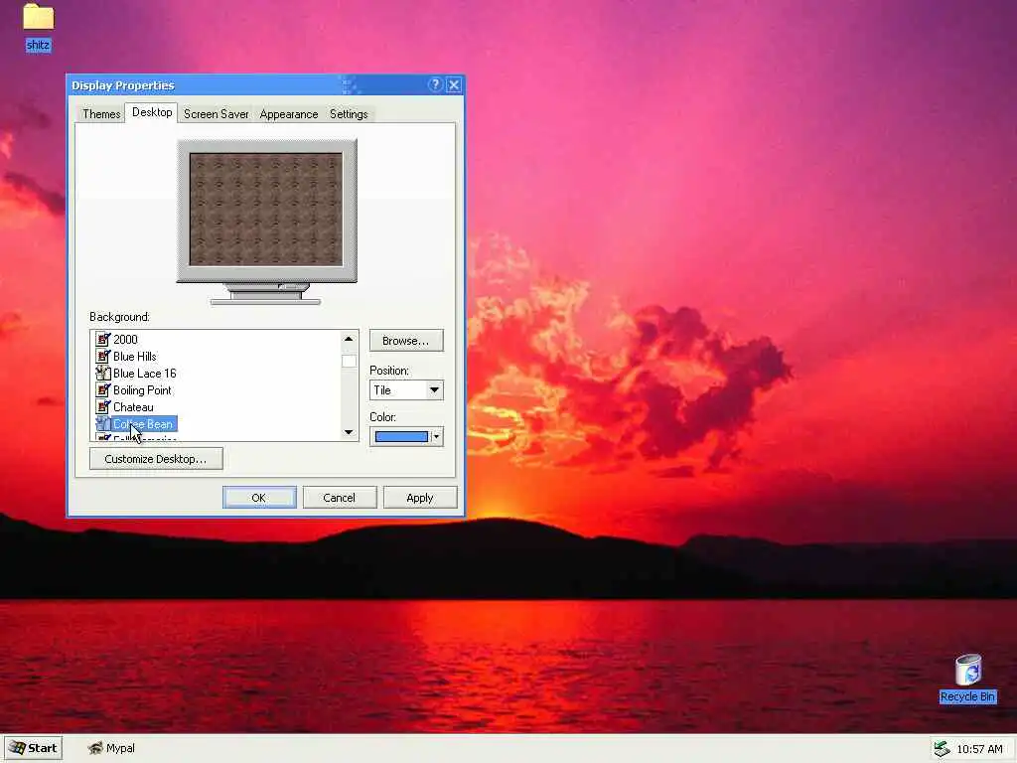Click Cancel in Display Properties
The width and height of the screenshot is (1017, 763).
tap(340, 498)
